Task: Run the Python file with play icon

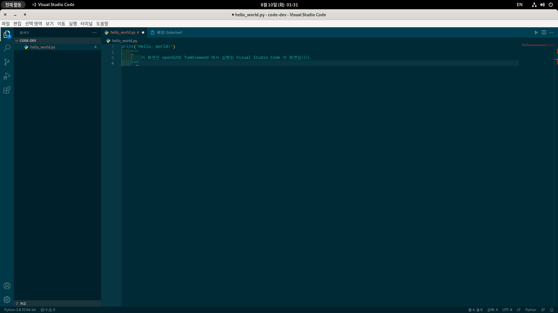Action: pos(536,32)
